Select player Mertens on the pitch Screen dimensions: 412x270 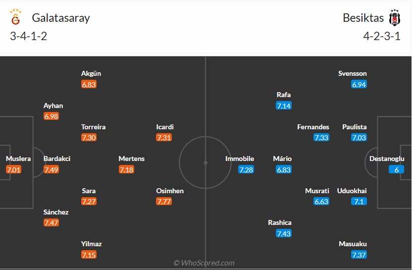click(x=132, y=159)
